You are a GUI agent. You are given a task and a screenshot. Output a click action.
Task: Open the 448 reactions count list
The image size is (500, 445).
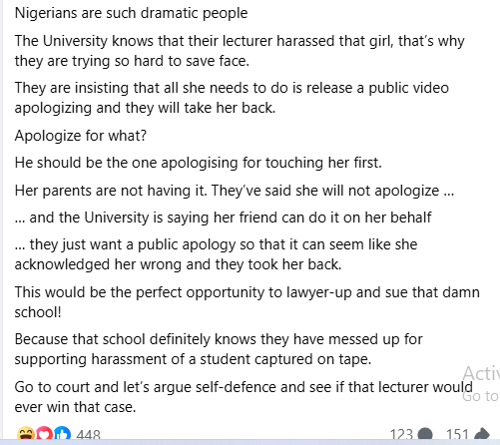pos(88,434)
